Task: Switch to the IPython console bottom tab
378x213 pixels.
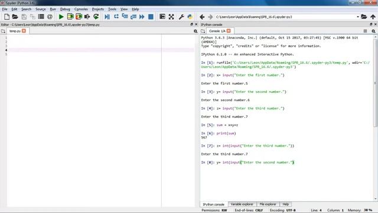Action: (x=214, y=204)
